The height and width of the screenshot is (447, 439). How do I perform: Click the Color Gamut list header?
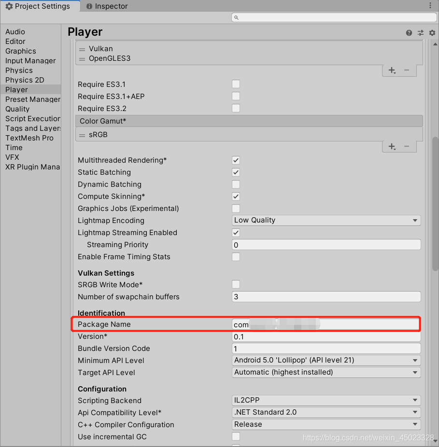tap(249, 121)
